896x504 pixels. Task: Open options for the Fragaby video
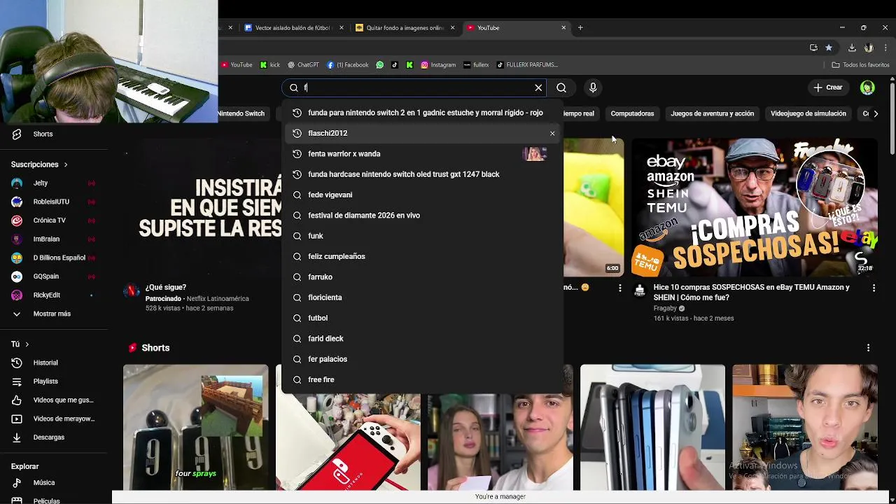[874, 288]
